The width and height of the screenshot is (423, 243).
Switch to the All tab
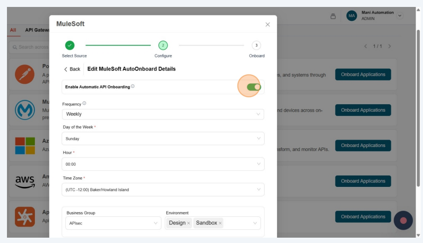[x=13, y=30]
